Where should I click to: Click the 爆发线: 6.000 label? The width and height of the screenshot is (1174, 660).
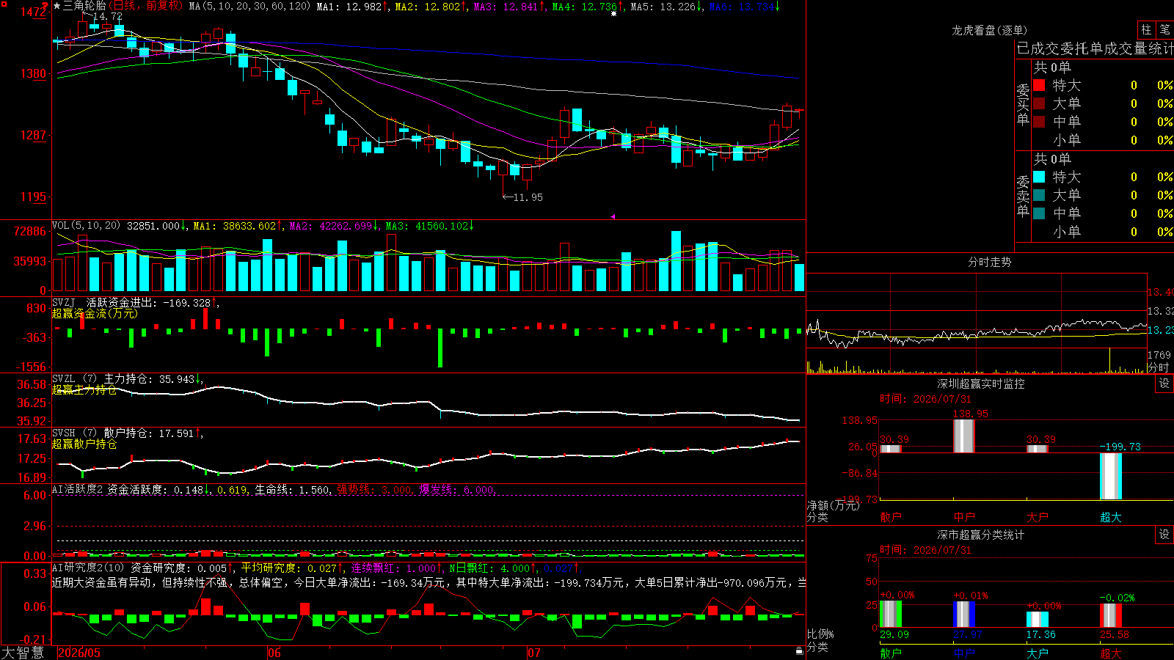(458, 489)
